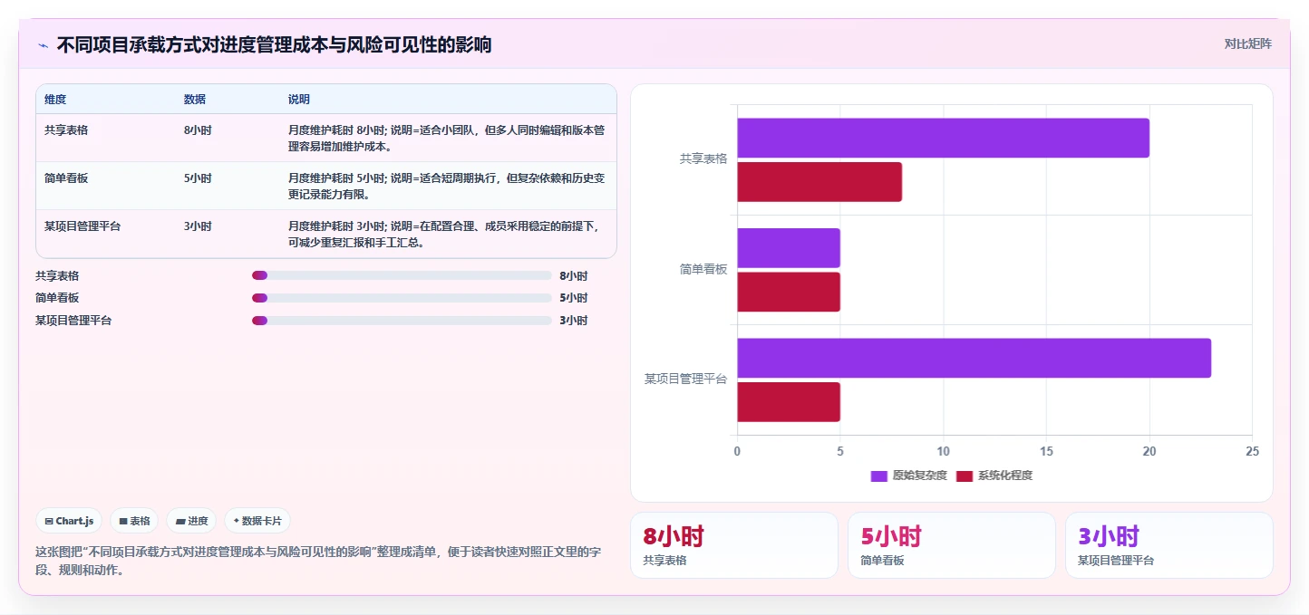Select the 数据卡片 tag chip
The height and width of the screenshot is (615, 1309).
257,521
